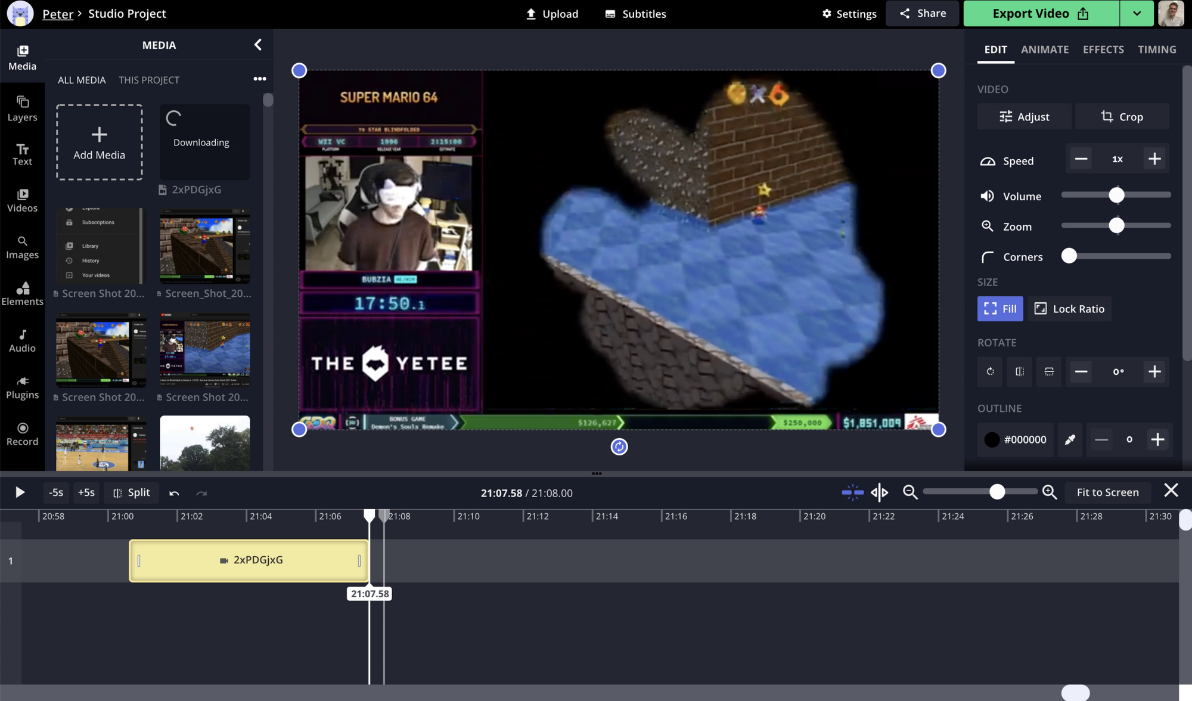Click the Record sidebar icon
Viewport: 1192px width, 701px height.
tap(22, 433)
